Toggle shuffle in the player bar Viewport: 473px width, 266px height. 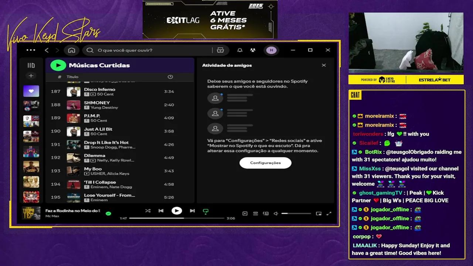click(x=148, y=211)
